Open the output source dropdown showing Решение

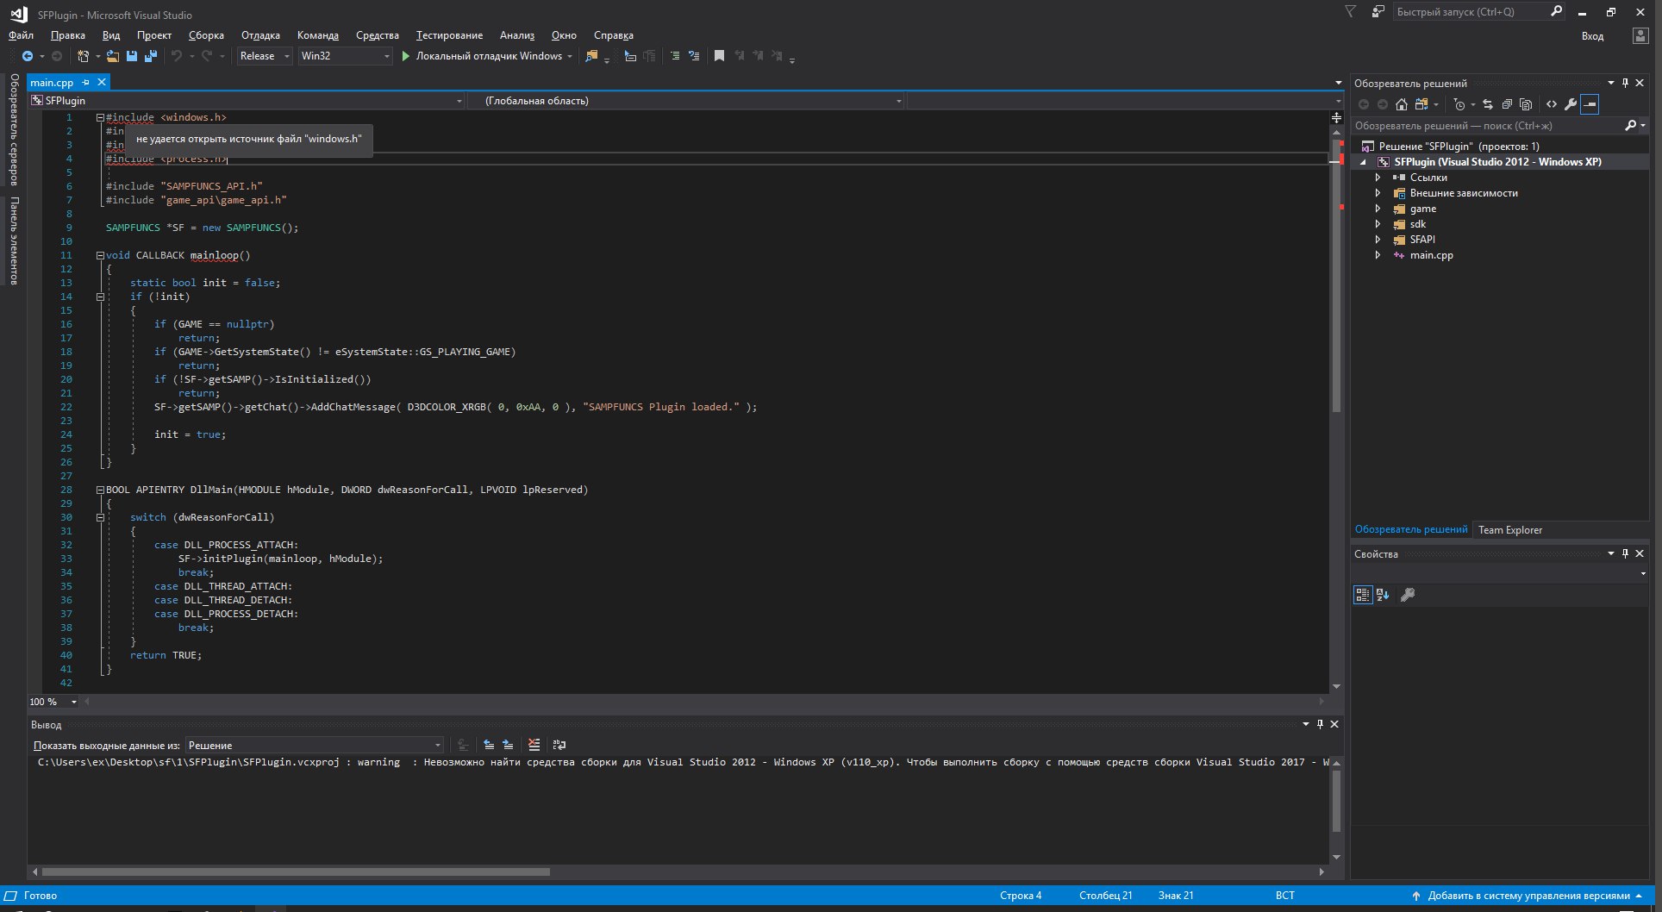314,746
